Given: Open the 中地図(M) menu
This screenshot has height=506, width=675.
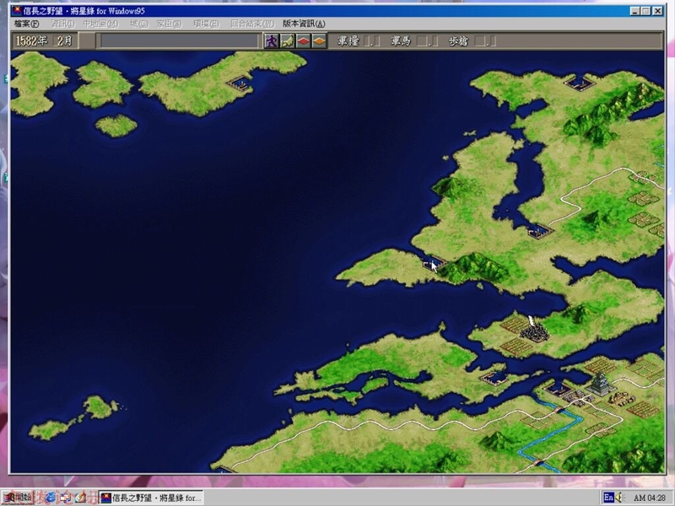Looking at the screenshot, I should click(100, 24).
